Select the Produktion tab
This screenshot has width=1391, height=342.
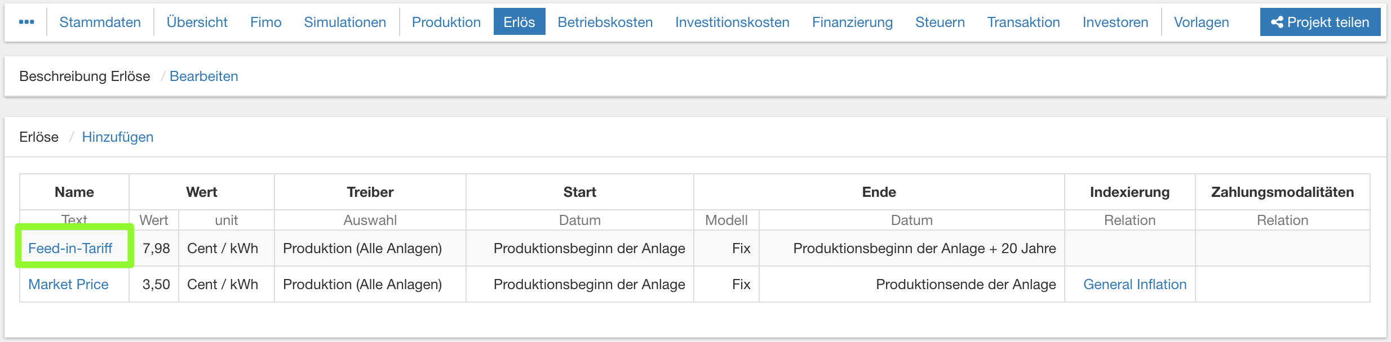click(x=446, y=22)
